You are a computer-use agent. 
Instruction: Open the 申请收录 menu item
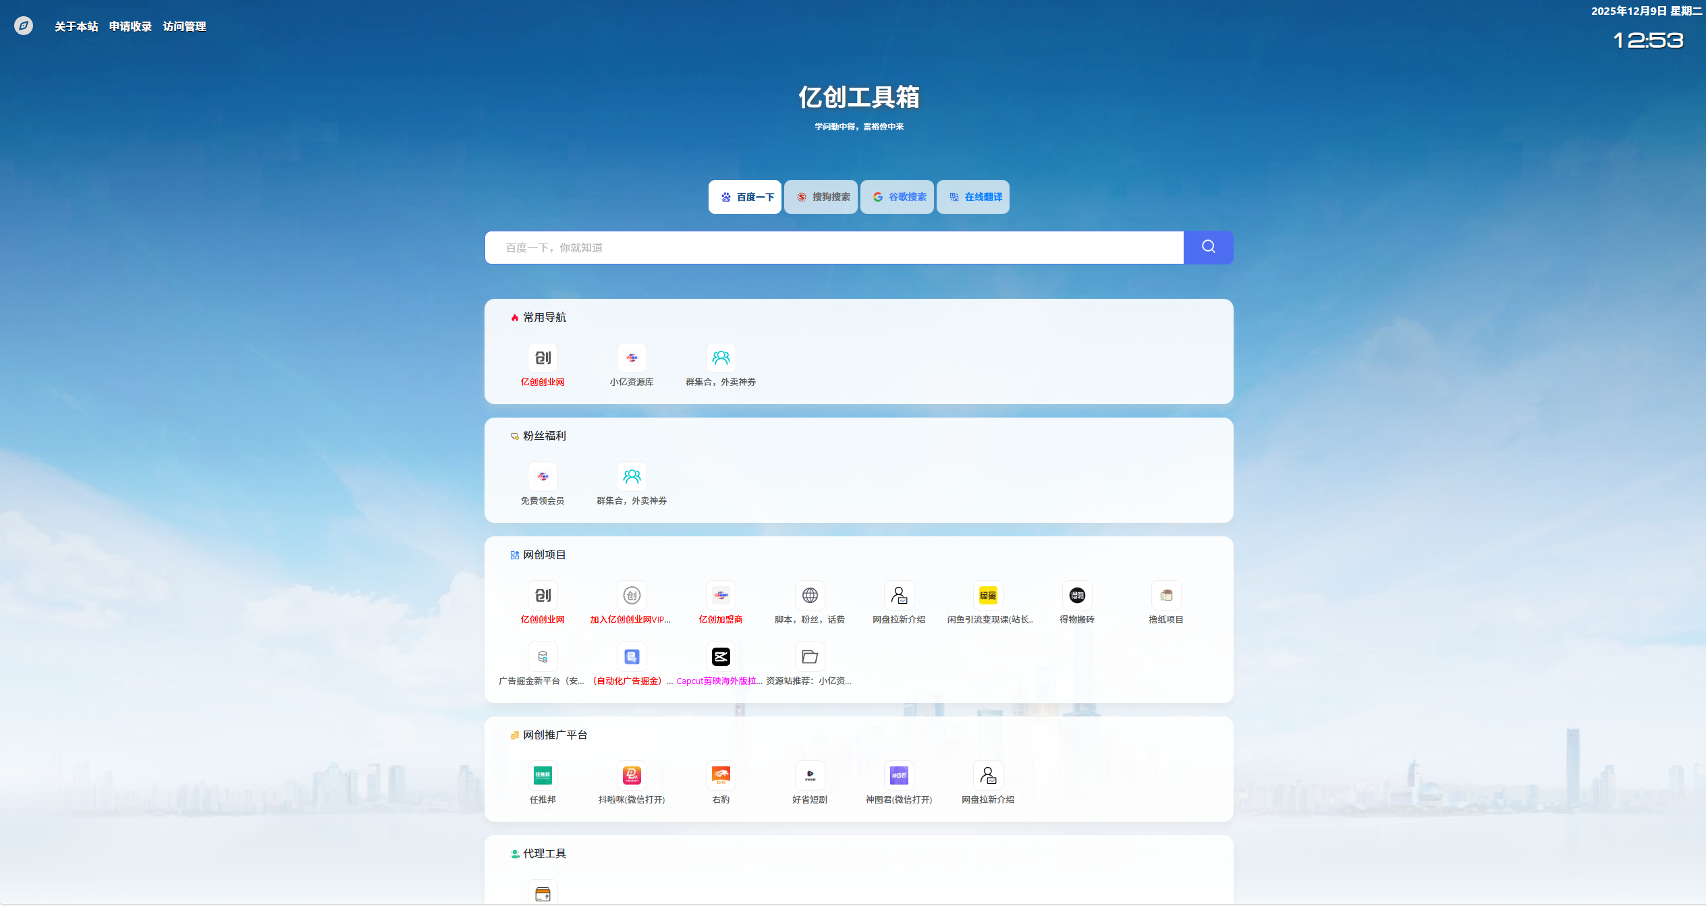click(130, 26)
